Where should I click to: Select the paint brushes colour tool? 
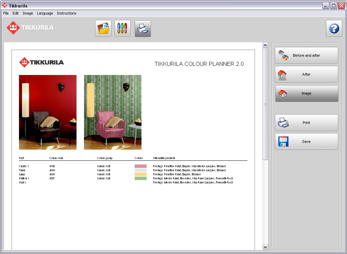122,28
